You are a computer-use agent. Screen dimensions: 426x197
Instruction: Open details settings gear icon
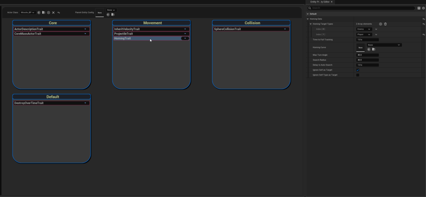tap(423, 8)
